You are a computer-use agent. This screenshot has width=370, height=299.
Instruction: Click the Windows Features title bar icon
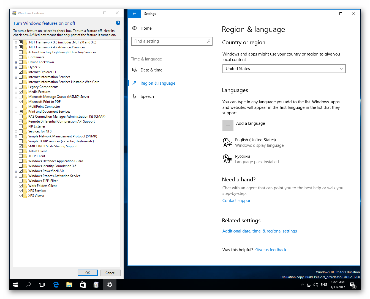14,13
